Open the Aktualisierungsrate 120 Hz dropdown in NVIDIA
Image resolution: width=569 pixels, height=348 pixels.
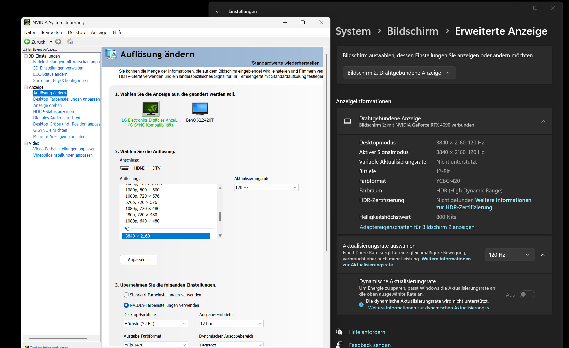coord(266,187)
